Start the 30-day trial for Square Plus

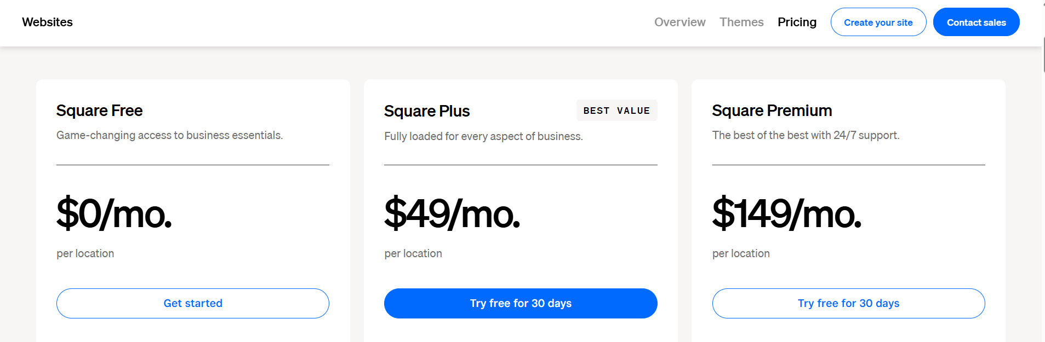coord(520,303)
